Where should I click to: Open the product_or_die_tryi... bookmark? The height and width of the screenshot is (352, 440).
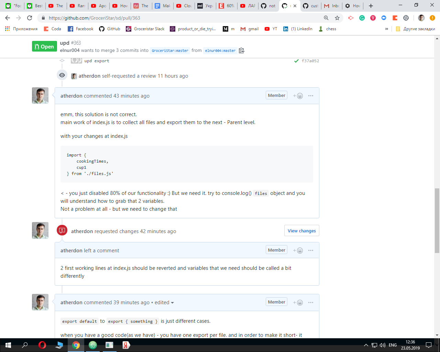(x=193, y=29)
